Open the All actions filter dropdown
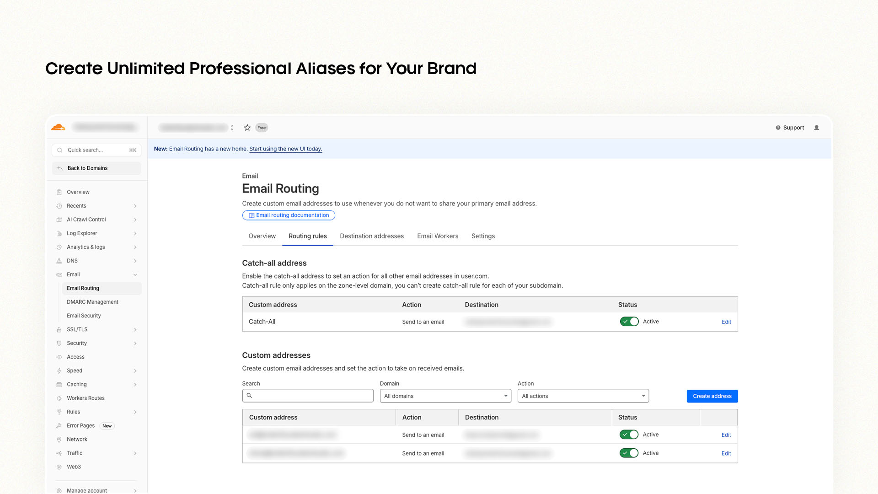The height and width of the screenshot is (494, 878). coord(583,396)
